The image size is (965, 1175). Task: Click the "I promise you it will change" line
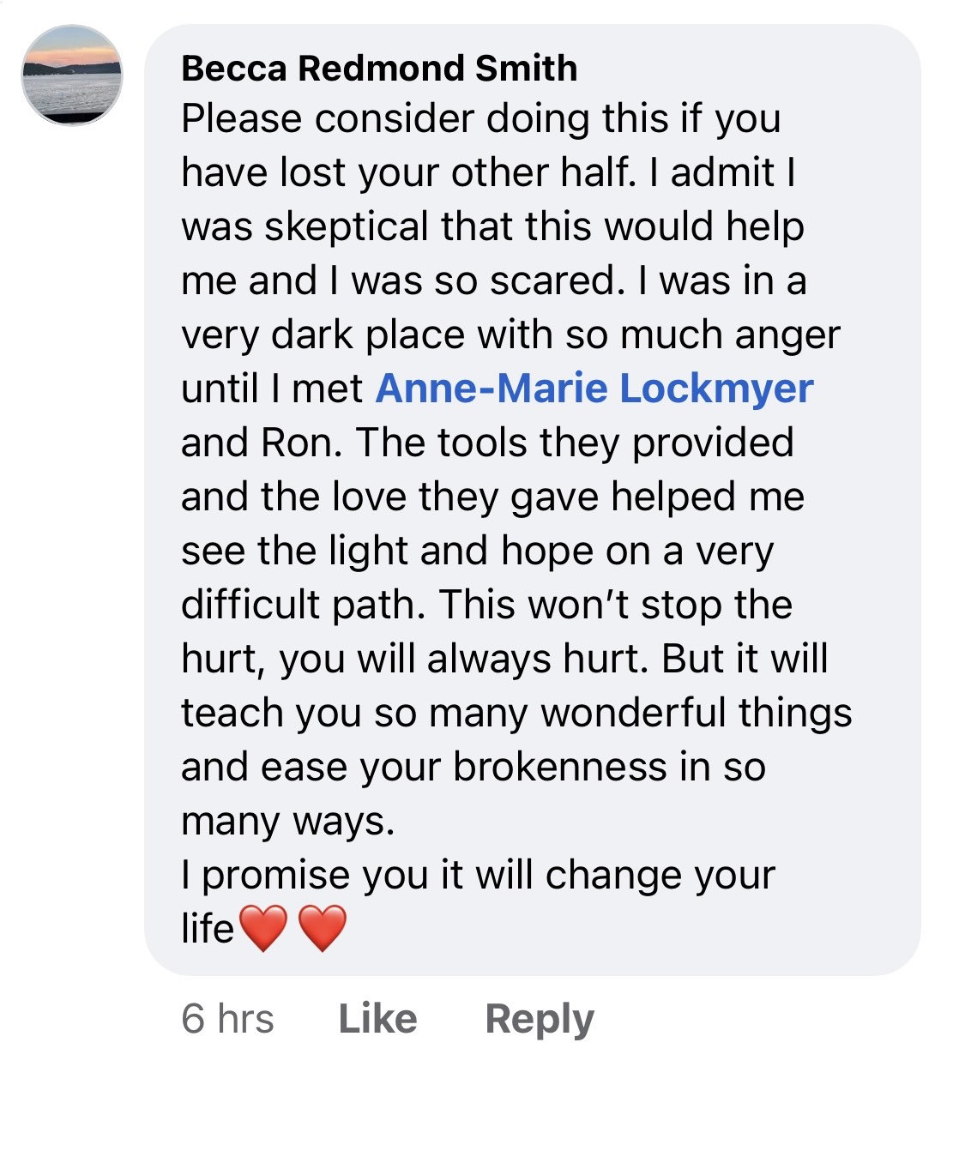(x=478, y=876)
